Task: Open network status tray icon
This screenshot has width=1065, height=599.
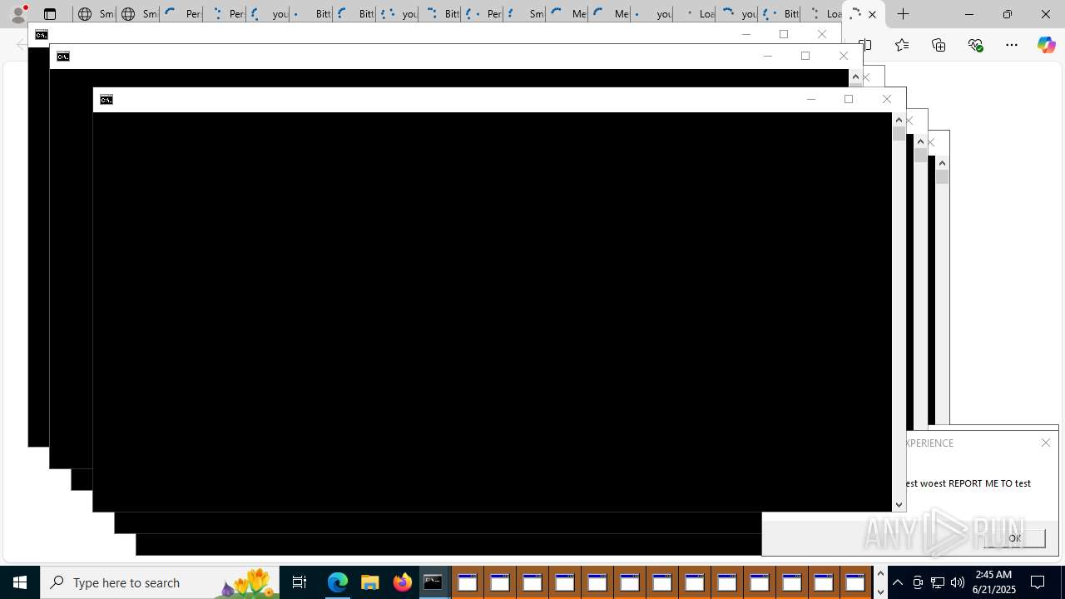Action: [x=938, y=582]
